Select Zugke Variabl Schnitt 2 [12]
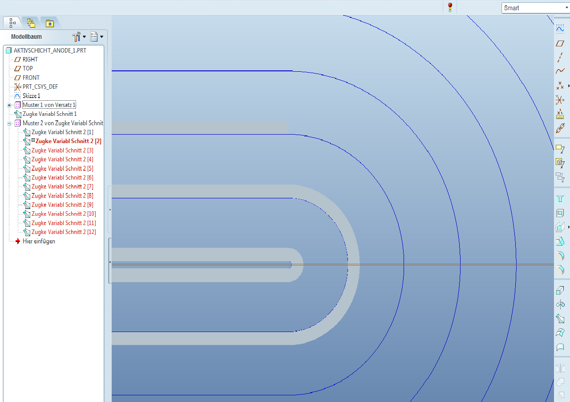Image resolution: width=570 pixels, height=402 pixels. 64,232
